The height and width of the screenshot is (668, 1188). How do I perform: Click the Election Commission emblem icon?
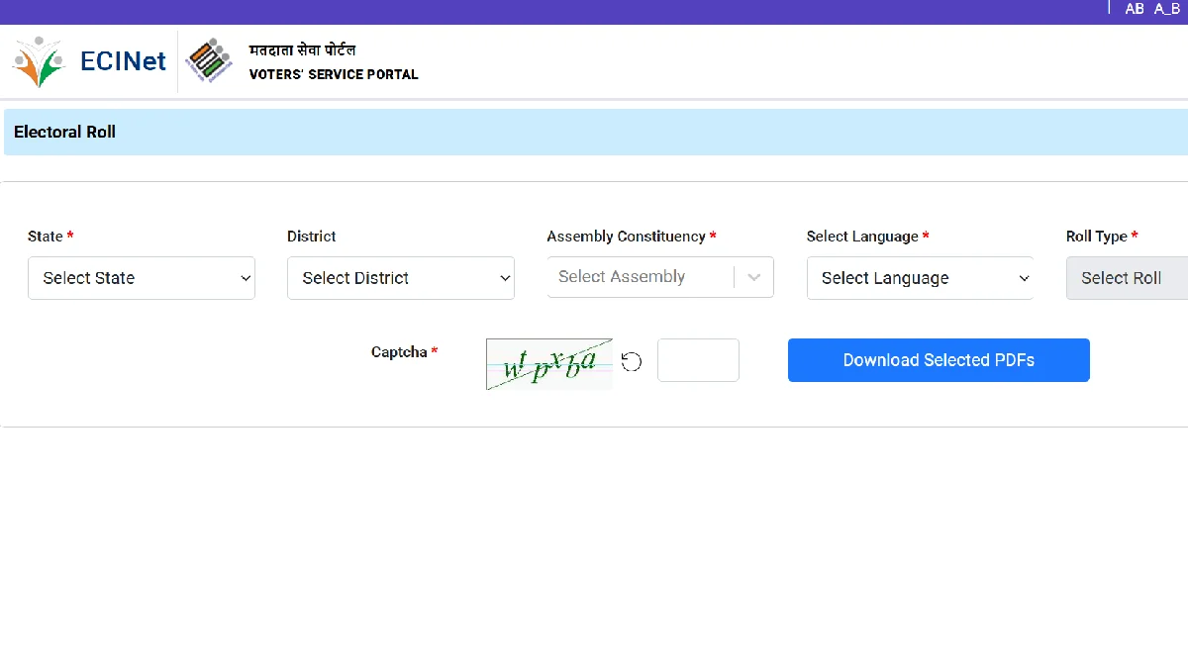pos(209,60)
